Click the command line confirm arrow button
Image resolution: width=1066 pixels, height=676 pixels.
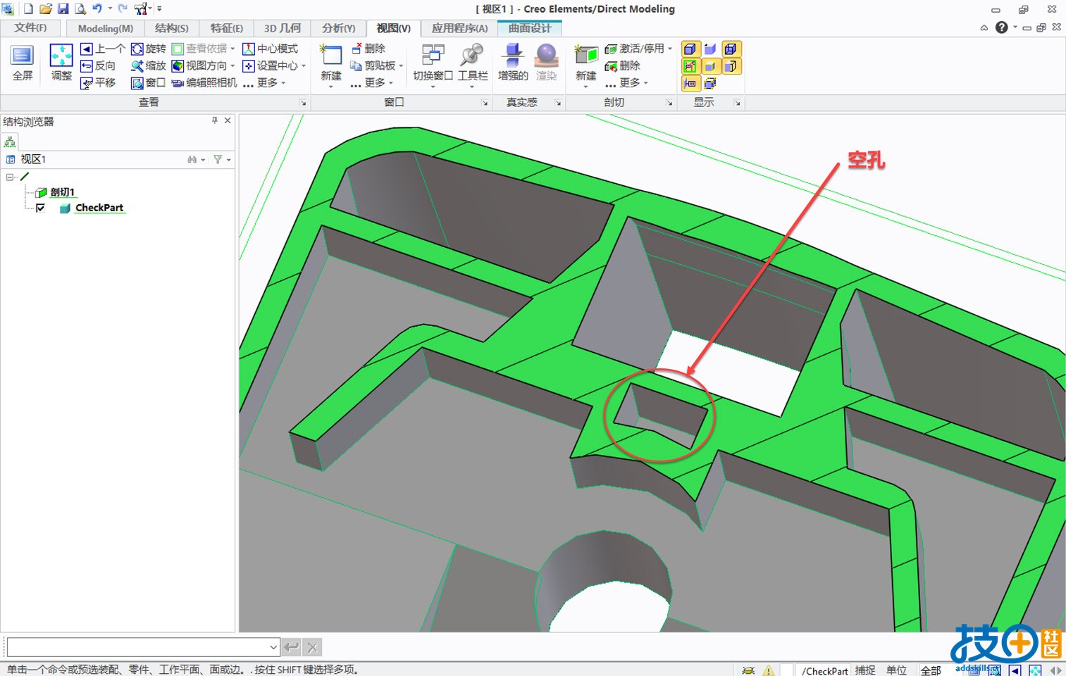292,647
